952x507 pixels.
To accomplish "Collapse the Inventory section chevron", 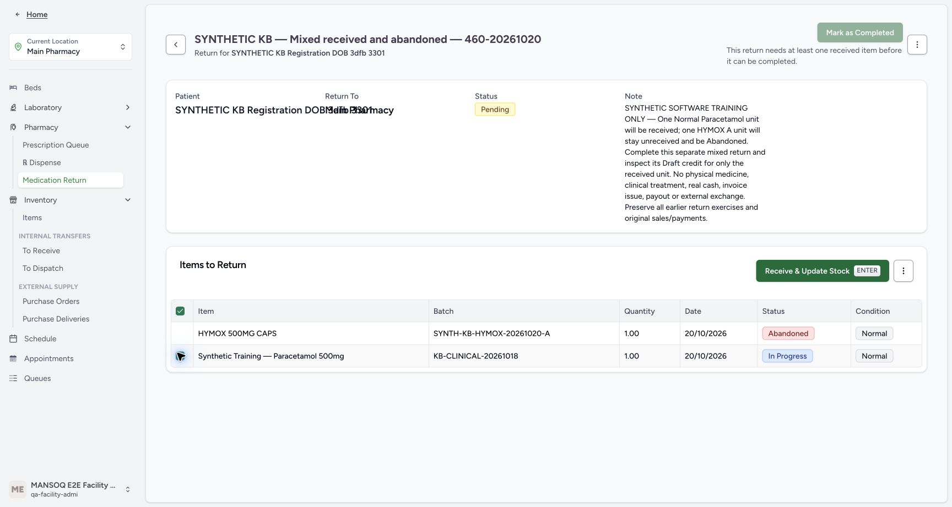I will (x=128, y=200).
